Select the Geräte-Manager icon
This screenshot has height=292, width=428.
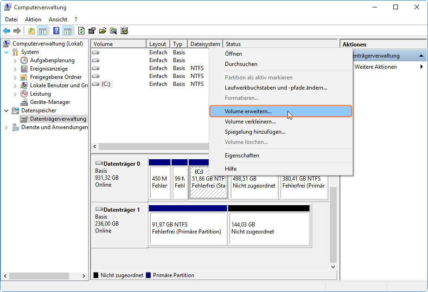tap(24, 102)
